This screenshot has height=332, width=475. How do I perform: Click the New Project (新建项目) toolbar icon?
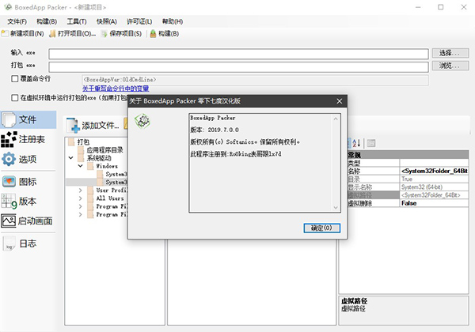5,33
